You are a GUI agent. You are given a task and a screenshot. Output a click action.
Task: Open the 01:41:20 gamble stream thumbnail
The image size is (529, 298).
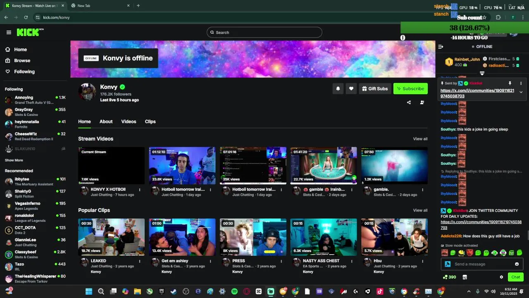[x=324, y=166]
